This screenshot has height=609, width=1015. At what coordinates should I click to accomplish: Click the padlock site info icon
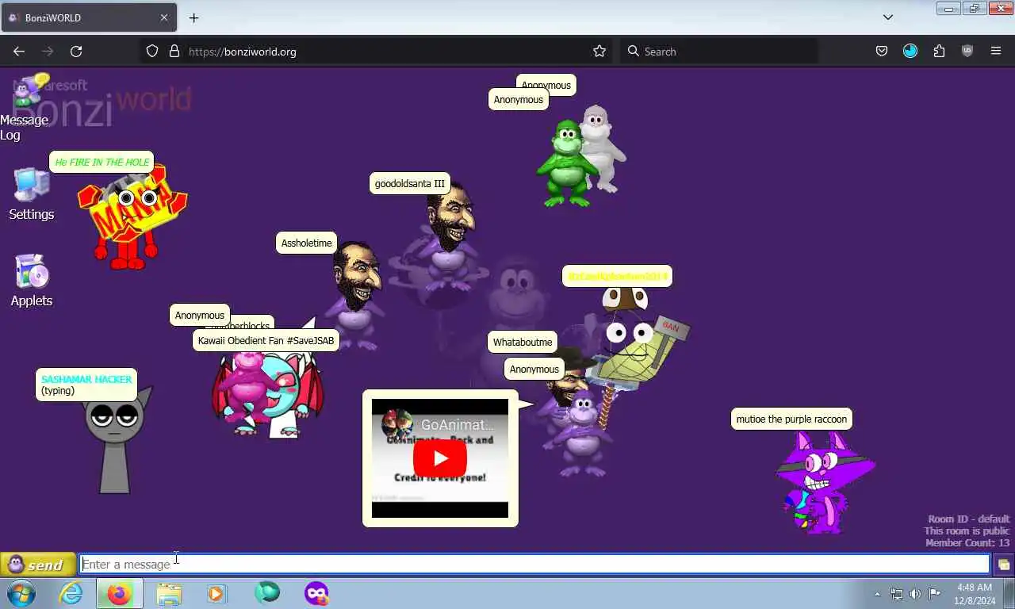click(174, 52)
